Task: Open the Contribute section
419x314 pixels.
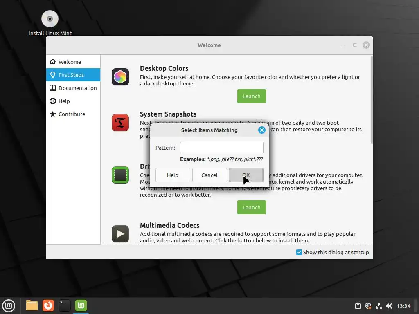Action: point(73,114)
